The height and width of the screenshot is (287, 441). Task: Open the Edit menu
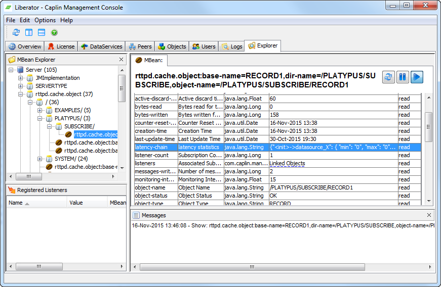[25, 20]
